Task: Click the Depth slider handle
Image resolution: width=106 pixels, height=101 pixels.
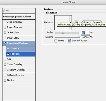Action: tap(79, 37)
